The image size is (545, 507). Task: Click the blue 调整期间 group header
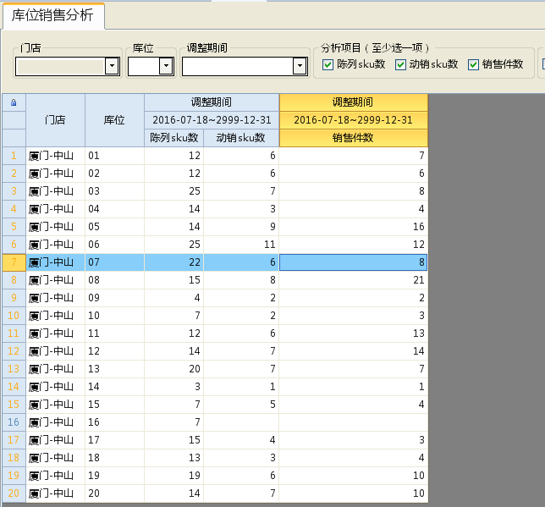point(212,102)
